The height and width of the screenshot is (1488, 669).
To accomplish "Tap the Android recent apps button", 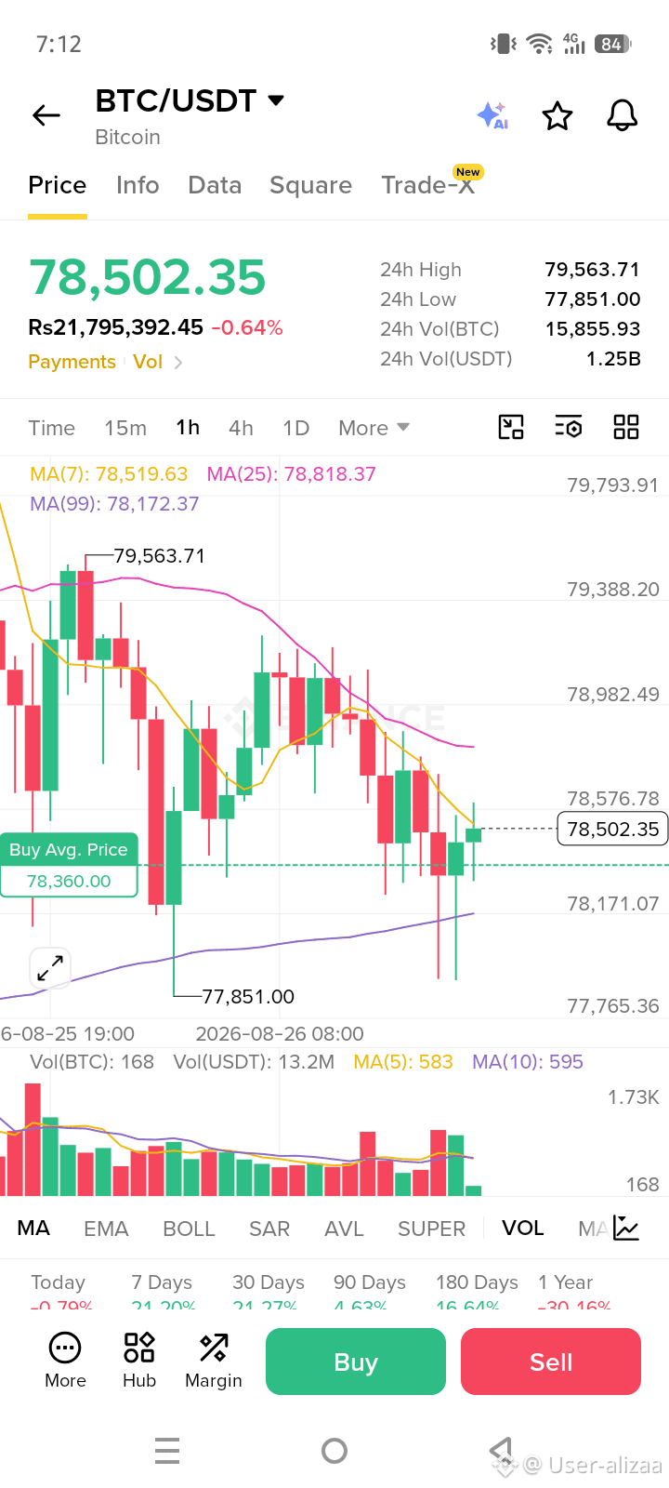I will pos(167,1451).
